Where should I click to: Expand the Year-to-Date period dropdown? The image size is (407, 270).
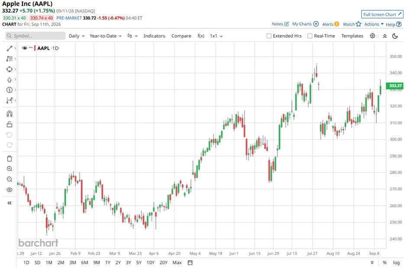pyautogui.click(x=105, y=36)
